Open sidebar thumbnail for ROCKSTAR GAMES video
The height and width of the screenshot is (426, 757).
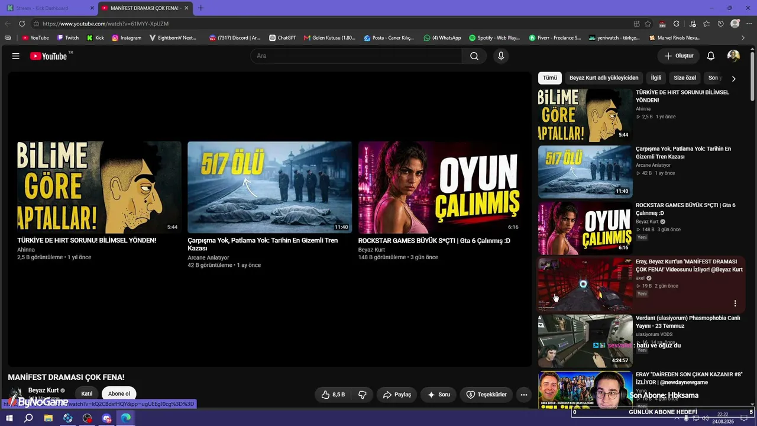pyautogui.click(x=585, y=228)
